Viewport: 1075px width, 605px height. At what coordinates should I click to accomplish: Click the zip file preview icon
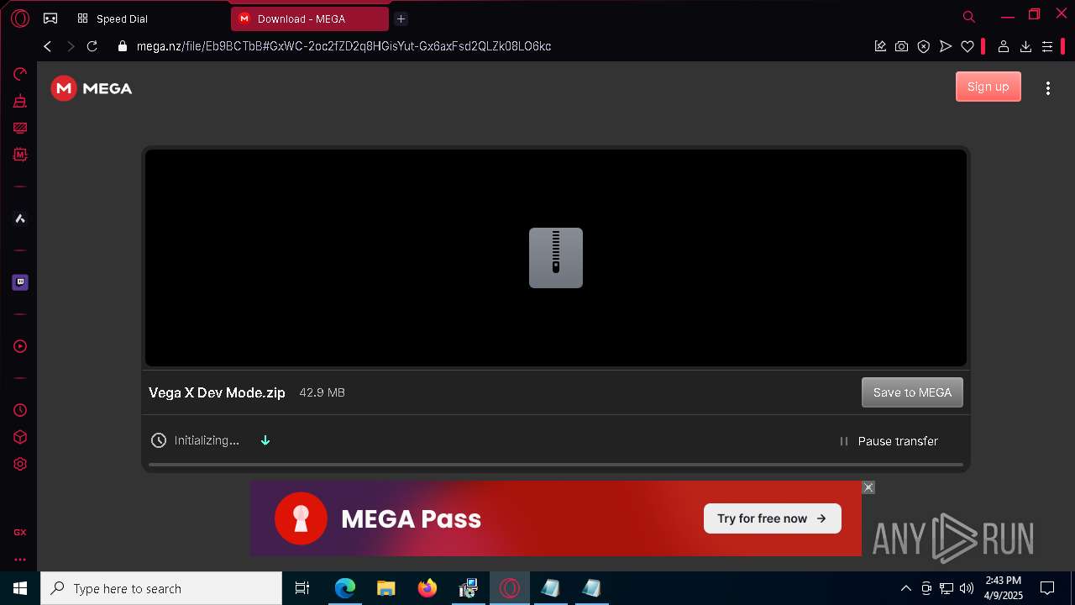tap(555, 258)
